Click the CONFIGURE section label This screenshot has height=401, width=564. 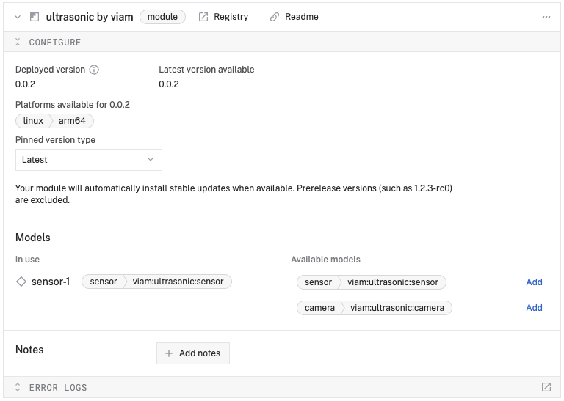tap(54, 43)
